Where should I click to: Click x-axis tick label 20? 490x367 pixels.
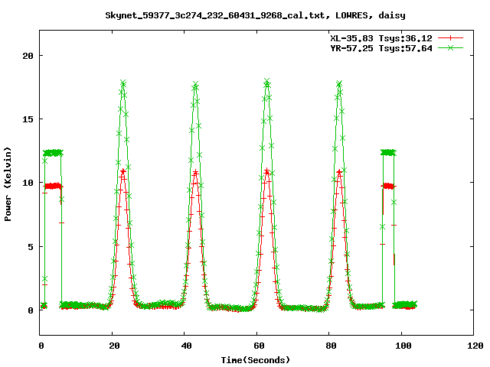tap(114, 346)
